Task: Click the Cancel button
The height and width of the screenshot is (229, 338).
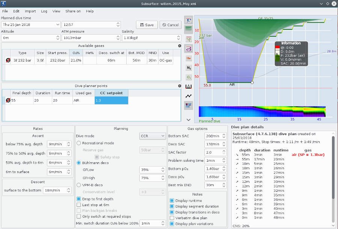Action: [x=170, y=25]
